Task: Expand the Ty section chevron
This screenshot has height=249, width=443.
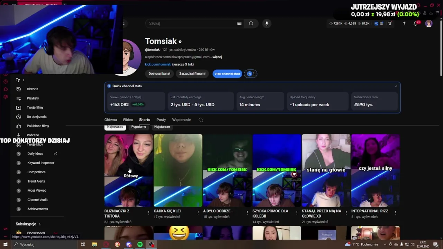Action: click(x=23, y=80)
